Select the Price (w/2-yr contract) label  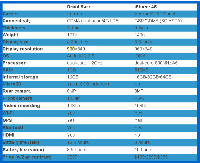click(27, 157)
